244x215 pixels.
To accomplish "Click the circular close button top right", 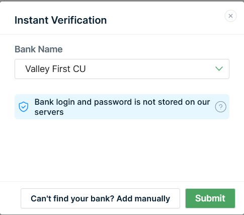I will [x=230, y=16].
